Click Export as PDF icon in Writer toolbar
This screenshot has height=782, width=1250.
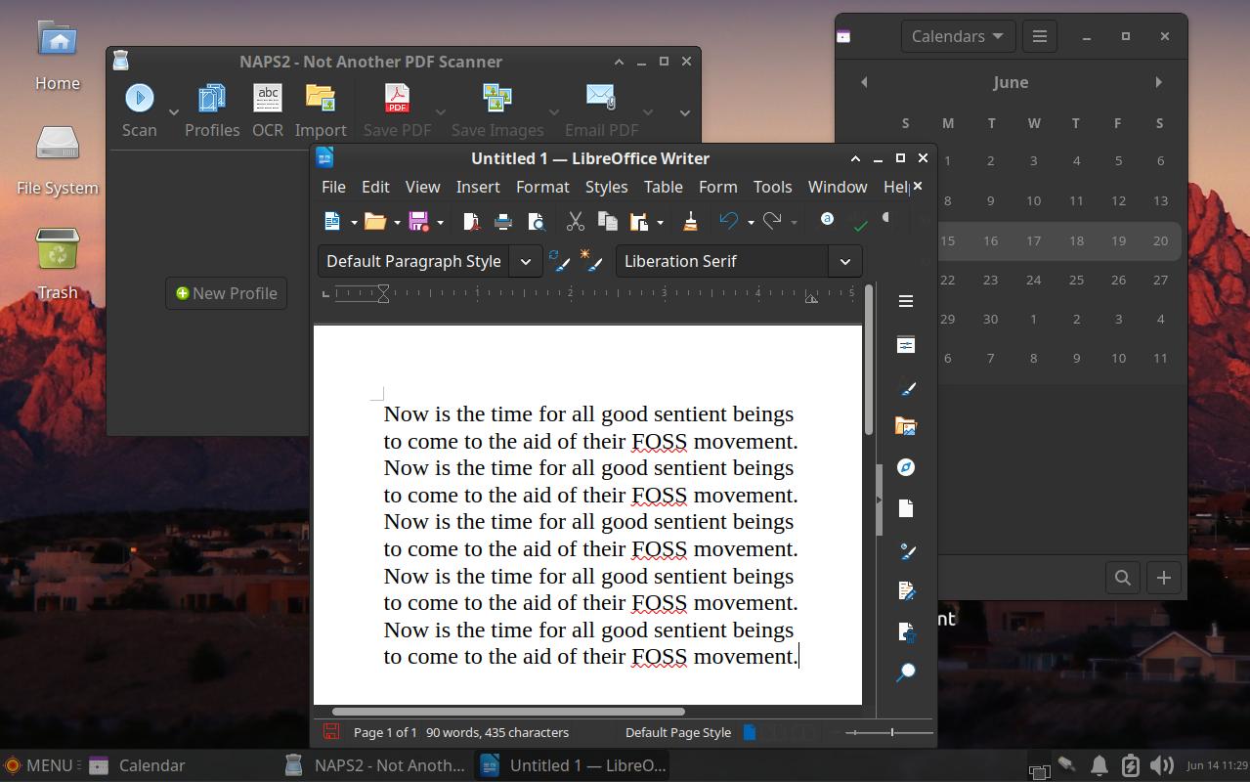[x=471, y=222]
